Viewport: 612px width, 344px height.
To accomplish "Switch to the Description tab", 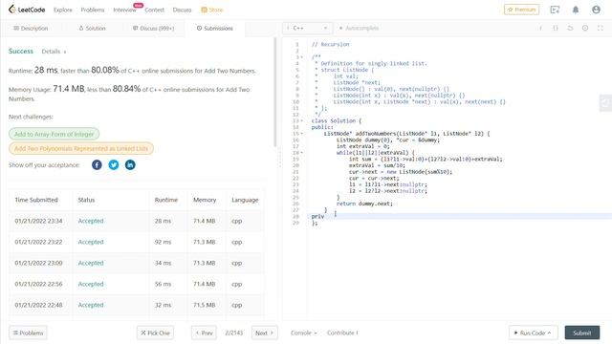I will pyautogui.click(x=31, y=28).
